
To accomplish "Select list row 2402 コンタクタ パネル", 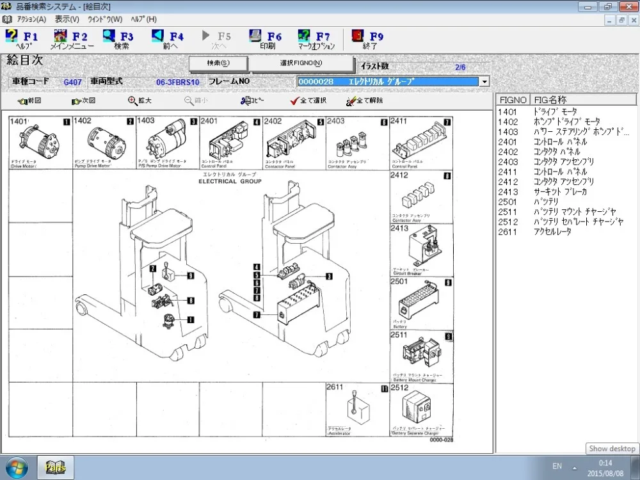I will coord(566,152).
